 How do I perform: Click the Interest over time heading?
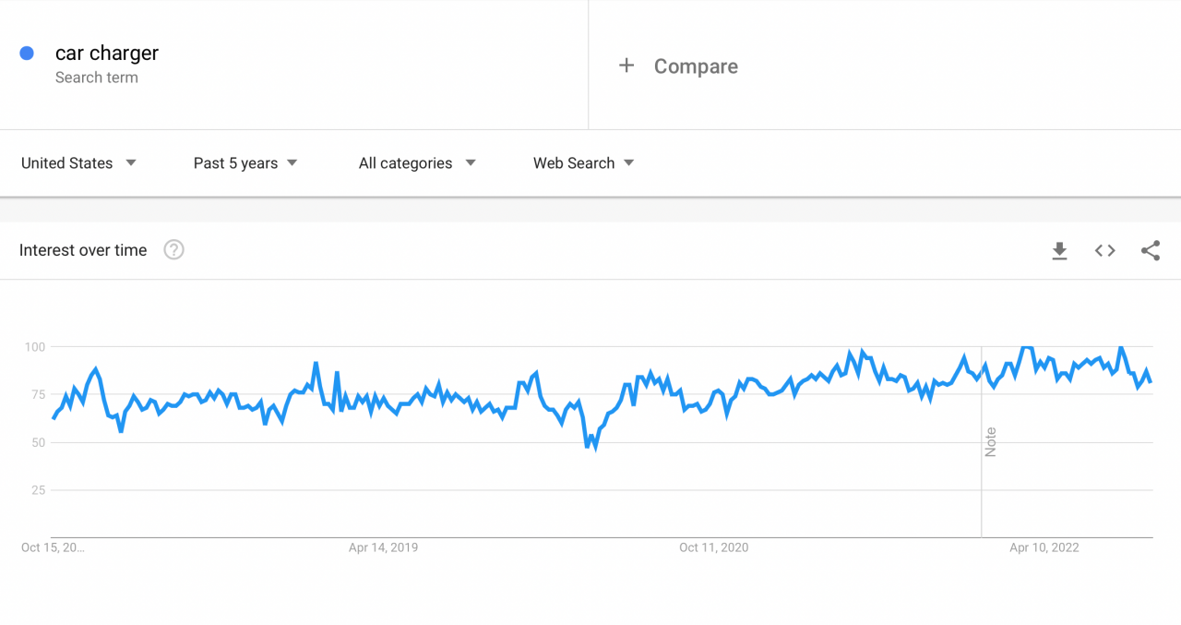click(83, 249)
